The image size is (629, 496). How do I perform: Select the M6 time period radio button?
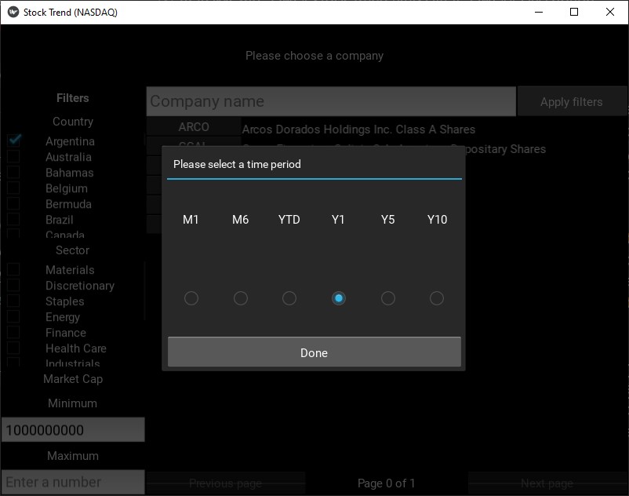240,298
